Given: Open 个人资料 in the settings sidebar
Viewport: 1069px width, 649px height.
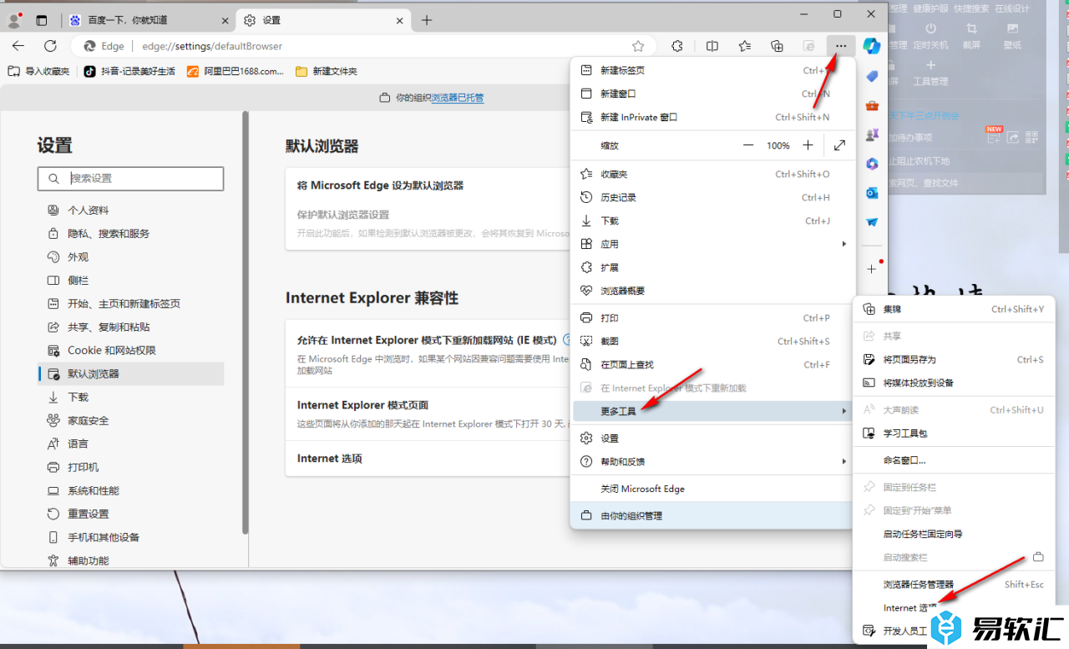Looking at the screenshot, I should (x=131, y=210).
